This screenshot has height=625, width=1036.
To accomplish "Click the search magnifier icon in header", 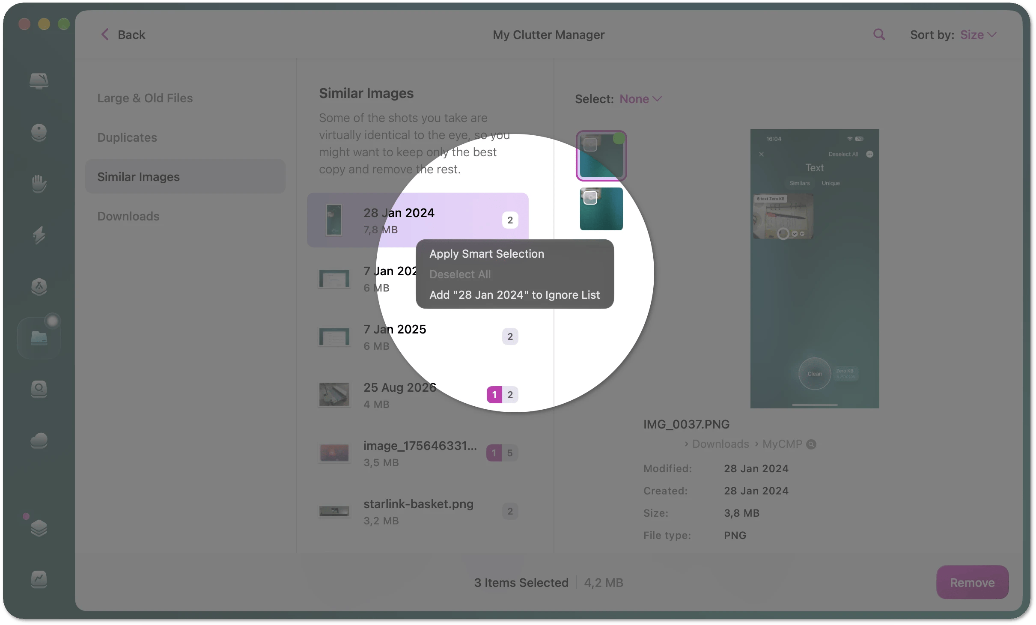I will (x=879, y=35).
